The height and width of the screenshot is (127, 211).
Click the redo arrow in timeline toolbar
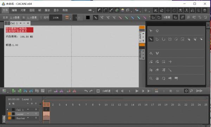coord(91,91)
